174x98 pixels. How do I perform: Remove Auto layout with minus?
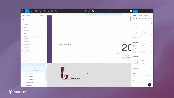click(151, 42)
